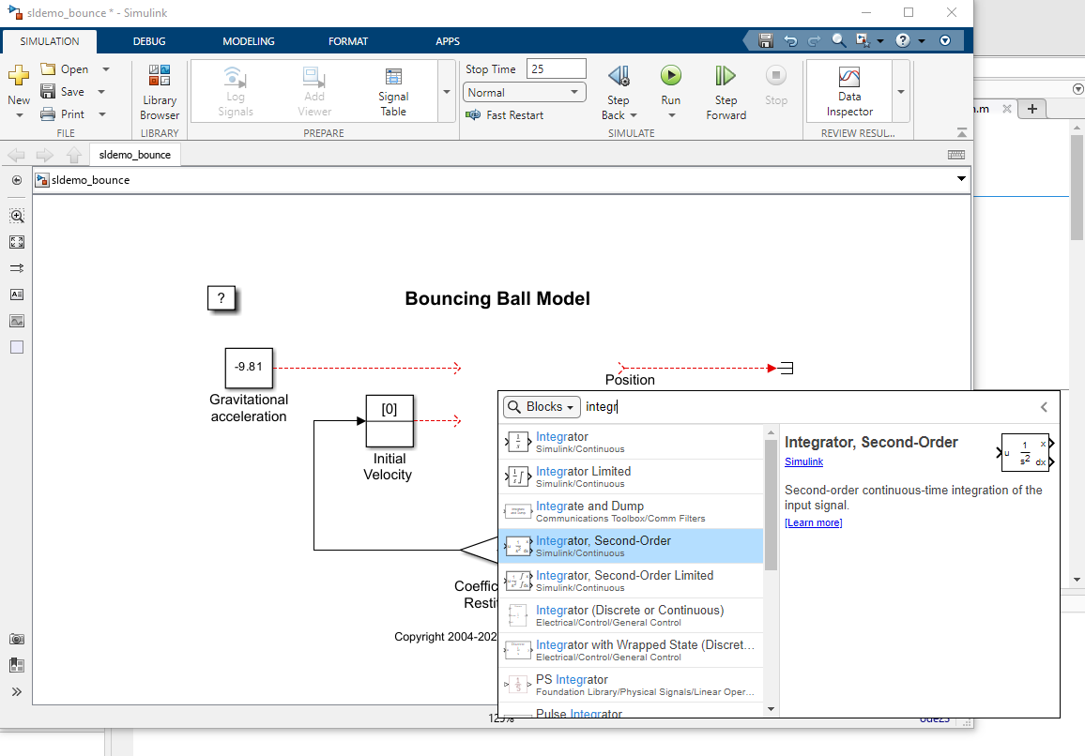Click the Fit to View icon
This screenshot has width=1085, height=756.
(x=17, y=242)
